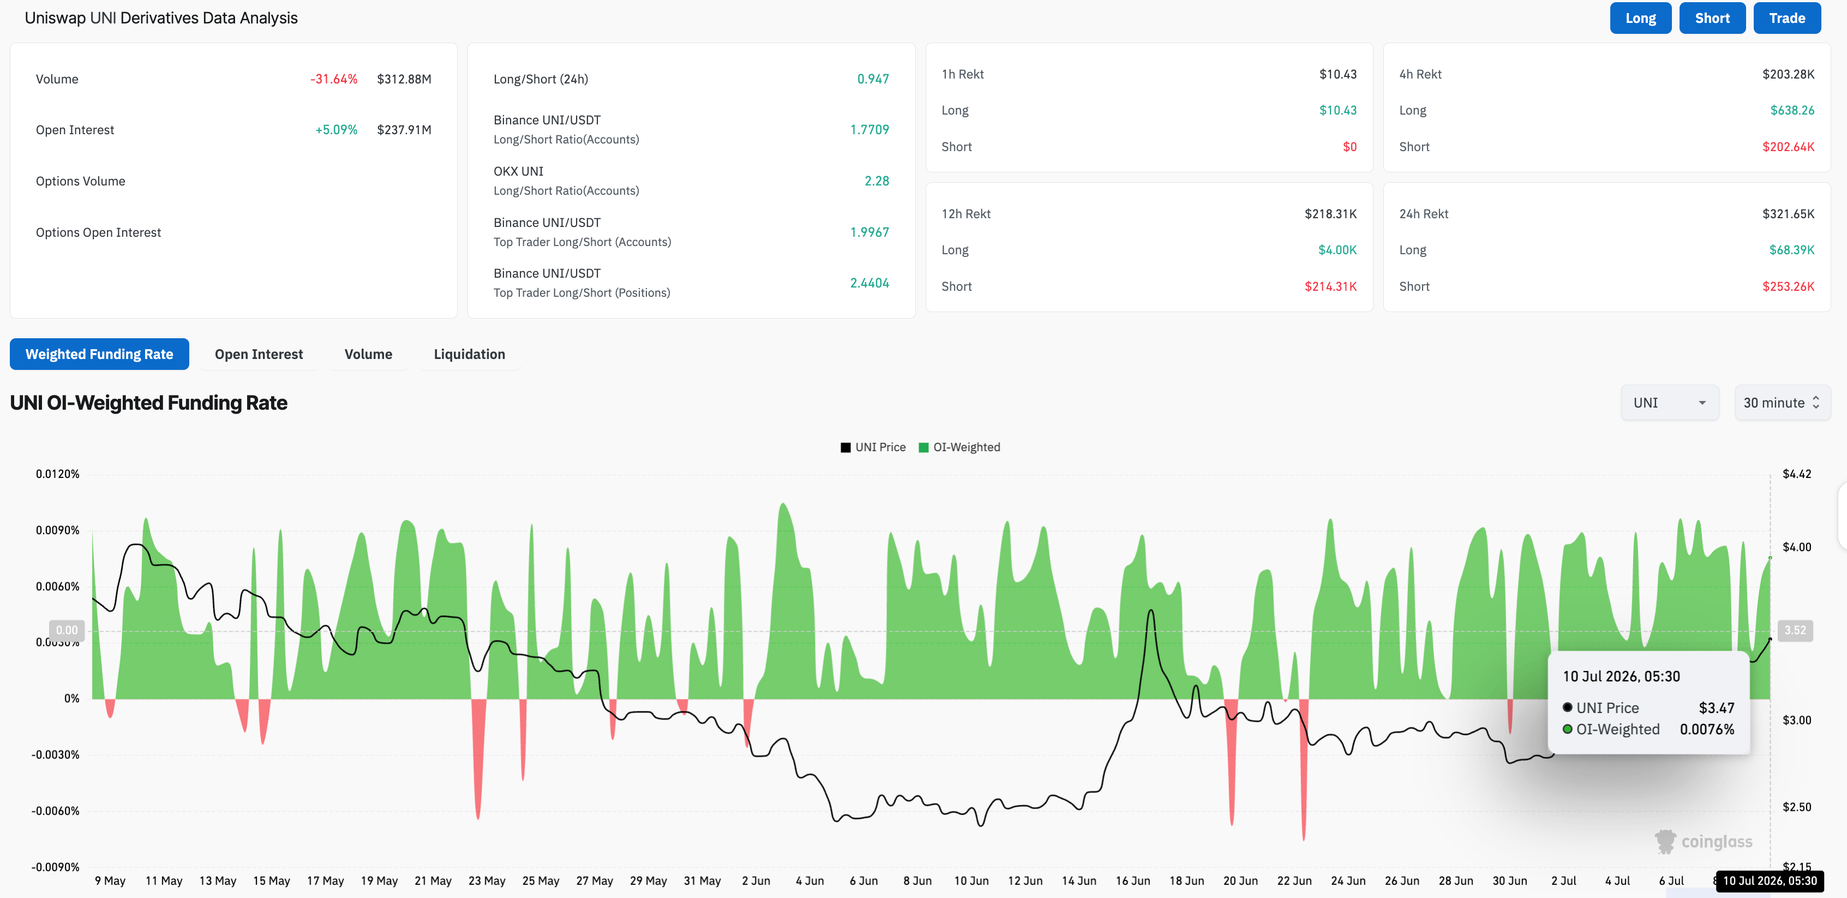Click the Options Volume label
This screenshot has height=898, width=1847.
coord(80,181)
